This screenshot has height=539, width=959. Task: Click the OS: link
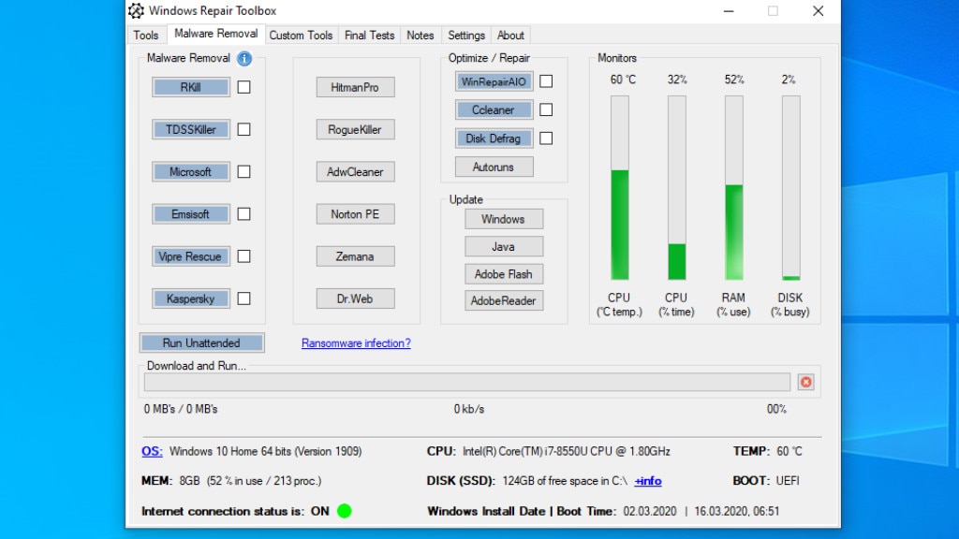[x=152, y=452]
